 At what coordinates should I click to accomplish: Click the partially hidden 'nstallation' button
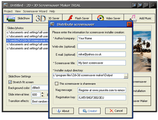(x=142, y=91)
